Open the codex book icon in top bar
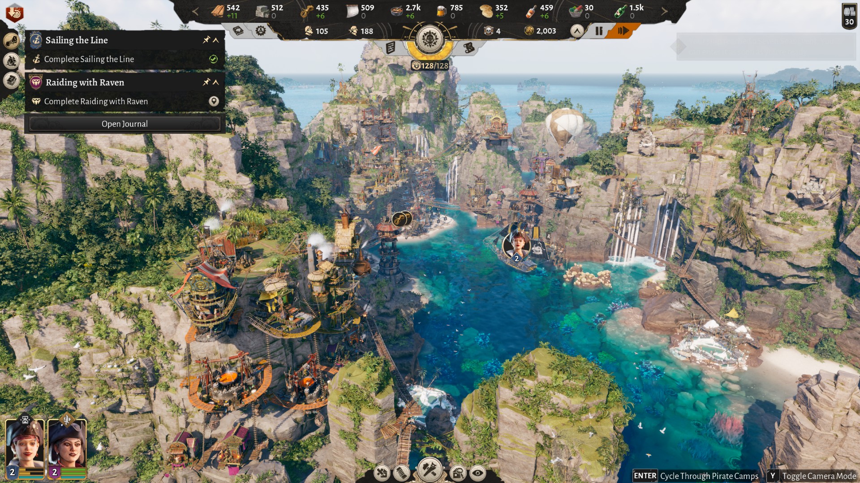The image size is (860, 483). [x=239, y=30]
